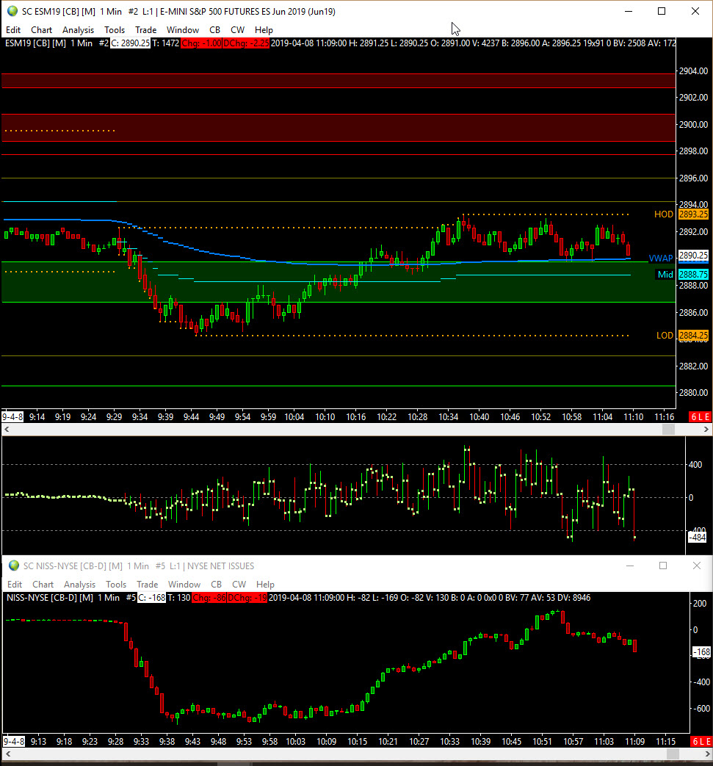Screen dimensions: 713x766
Task: Click the 'C: 2890.25' close value in ESM19 header
Action: tap(130, 43)
